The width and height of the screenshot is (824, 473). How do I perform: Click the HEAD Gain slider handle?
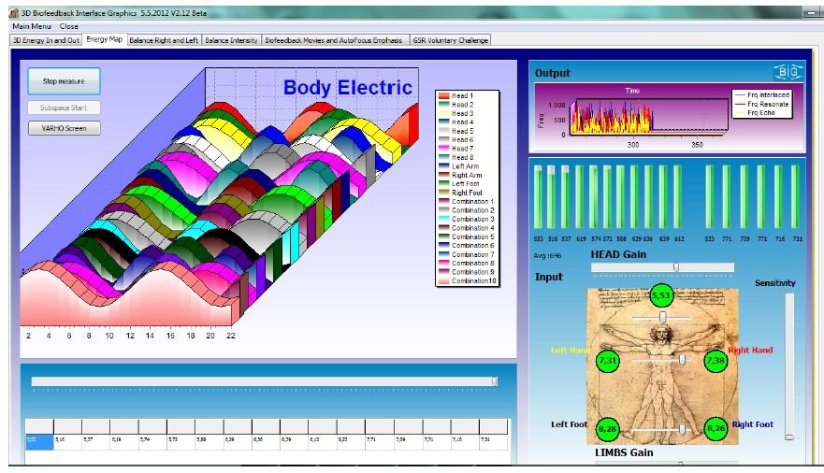coord(675,267)
